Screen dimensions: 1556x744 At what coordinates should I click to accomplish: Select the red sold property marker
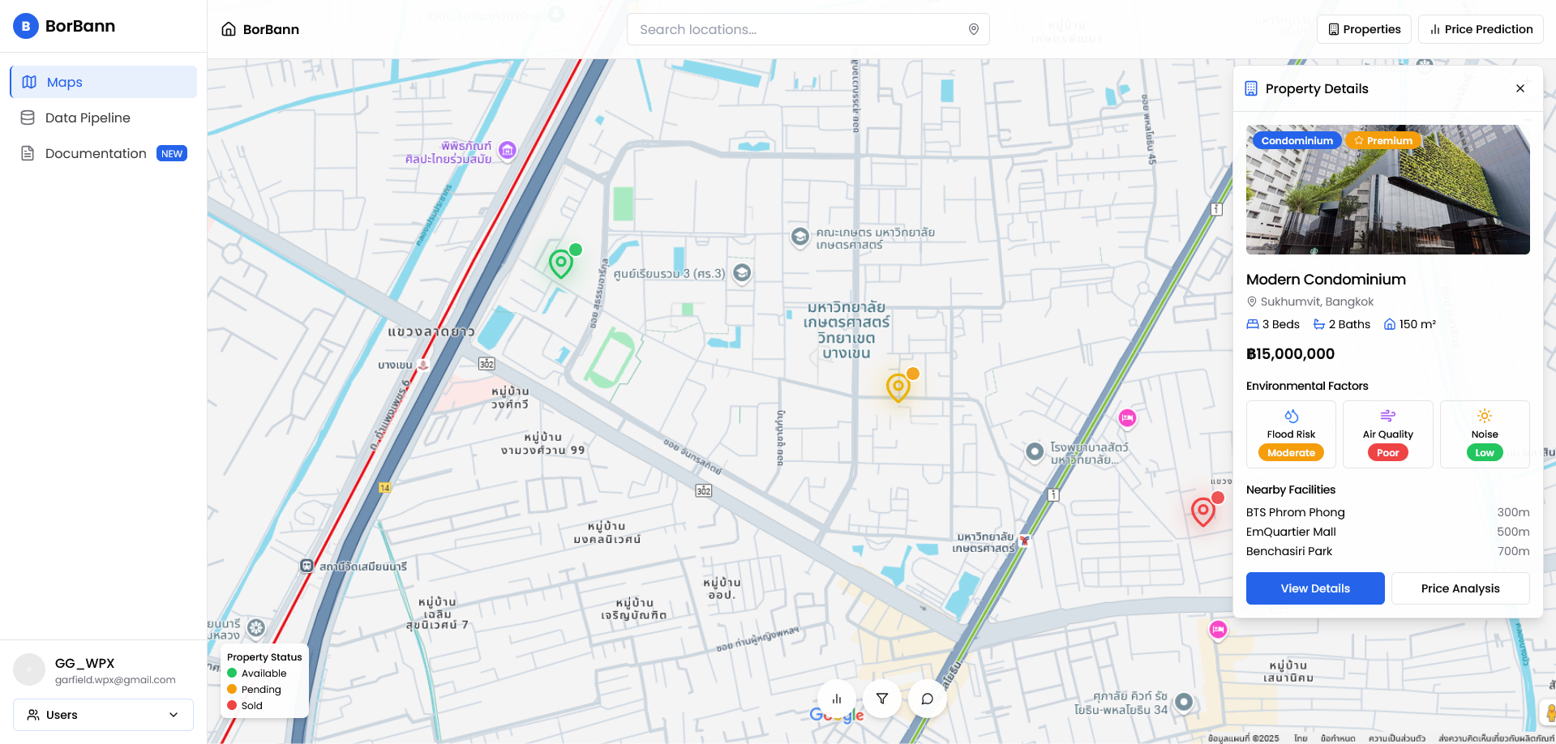coord(1203,511)
